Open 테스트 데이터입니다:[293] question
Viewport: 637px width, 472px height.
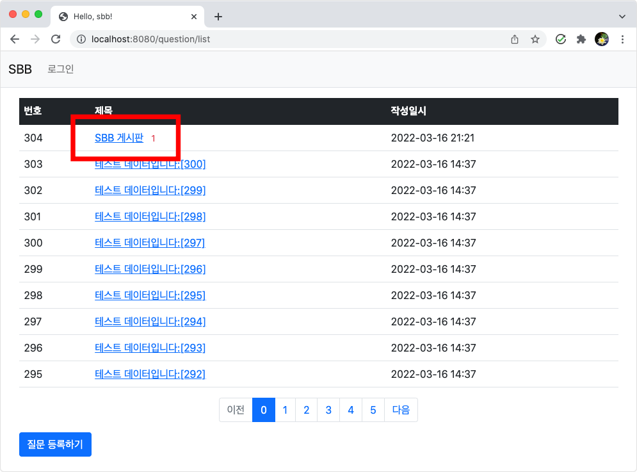point(150,348)
